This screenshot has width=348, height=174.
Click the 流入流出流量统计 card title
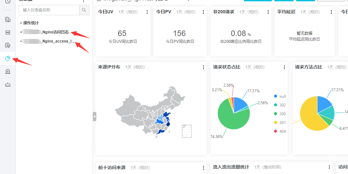[x=231, y=167]
